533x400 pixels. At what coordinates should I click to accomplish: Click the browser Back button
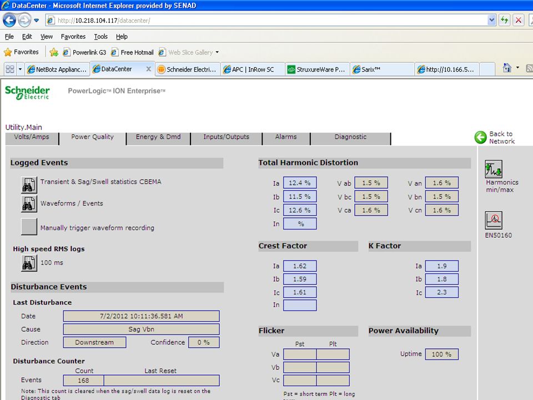pos(9,21)
